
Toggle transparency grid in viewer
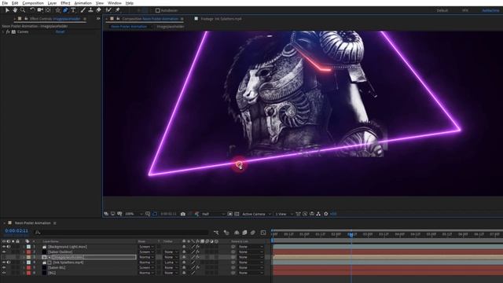tap(237, 214)
